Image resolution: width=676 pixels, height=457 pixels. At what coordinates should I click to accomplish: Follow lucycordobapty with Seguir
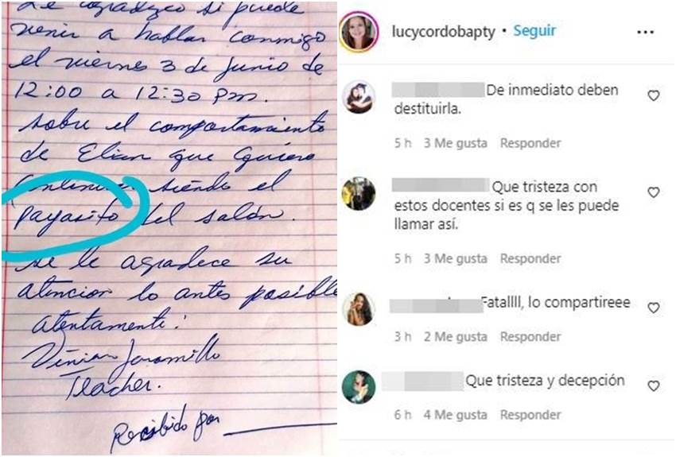tap(534, 31)
